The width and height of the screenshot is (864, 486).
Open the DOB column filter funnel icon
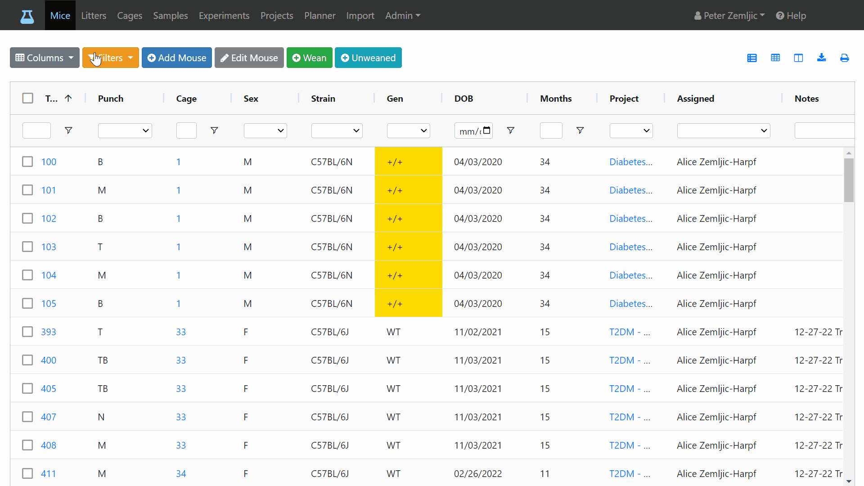pyautogui.click(x=511, y=130)
